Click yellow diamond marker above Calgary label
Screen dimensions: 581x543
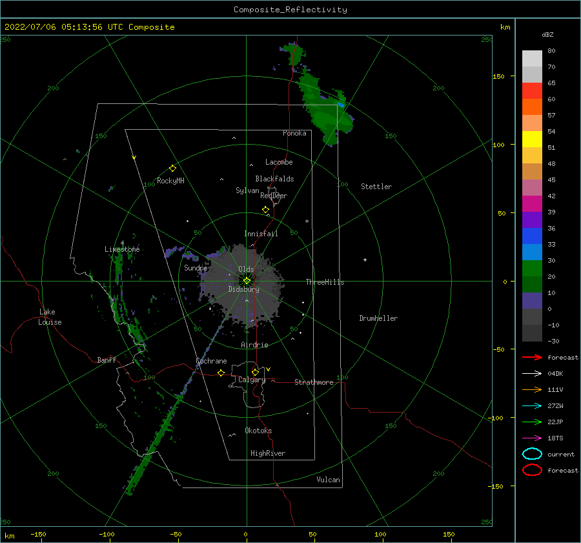[255, 372]
